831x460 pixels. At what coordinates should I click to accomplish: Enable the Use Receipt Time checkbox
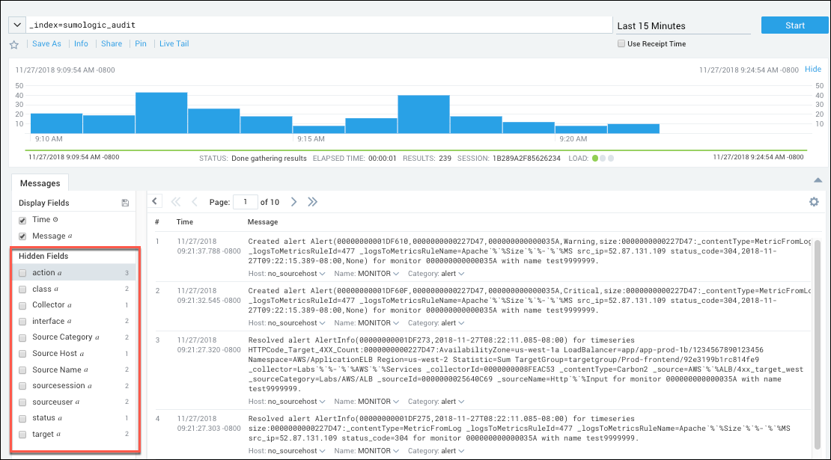621,43
